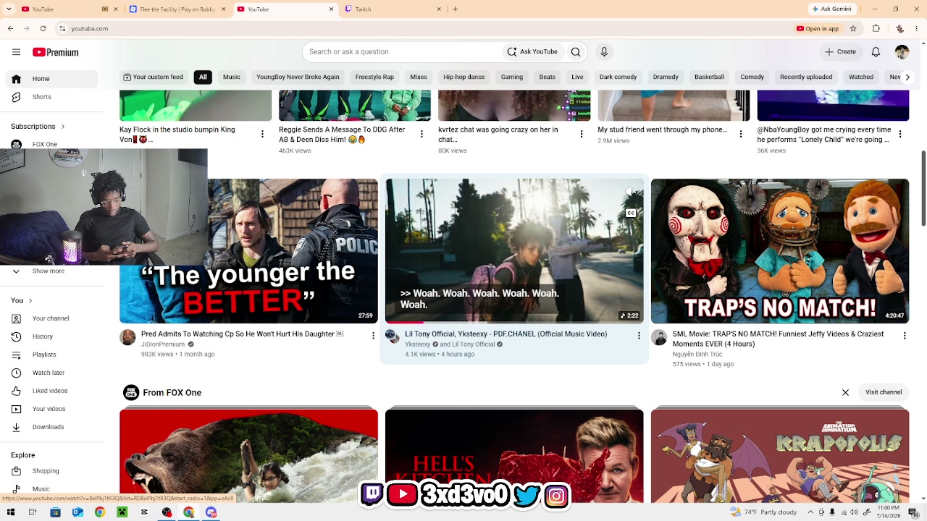Open the Create dropdown
Viewport: 927px width, 521px height.
840,52
